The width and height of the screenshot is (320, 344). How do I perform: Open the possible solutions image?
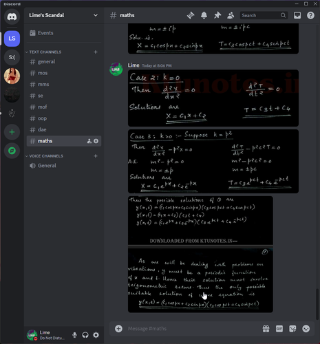point(200,220)
